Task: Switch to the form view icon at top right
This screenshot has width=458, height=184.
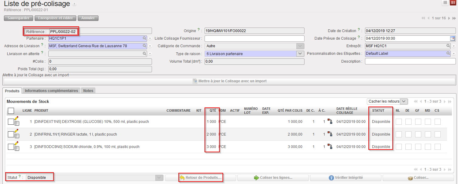Action: point(453,3)
